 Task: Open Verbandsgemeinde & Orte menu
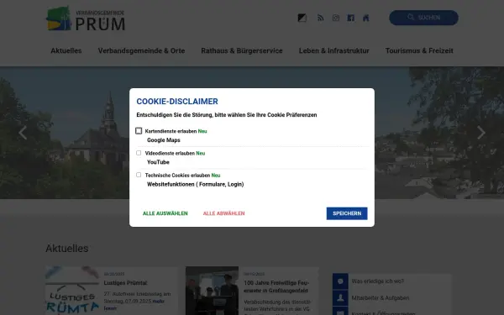(x=141, y=50)
